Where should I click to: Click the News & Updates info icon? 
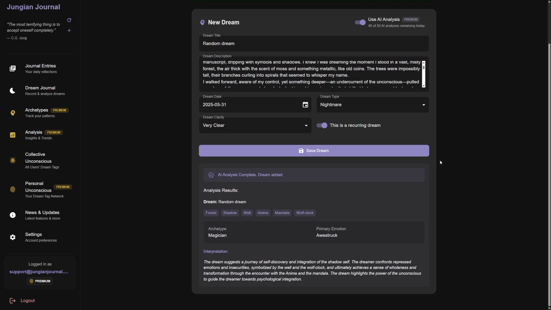click(x=13, y=215)
